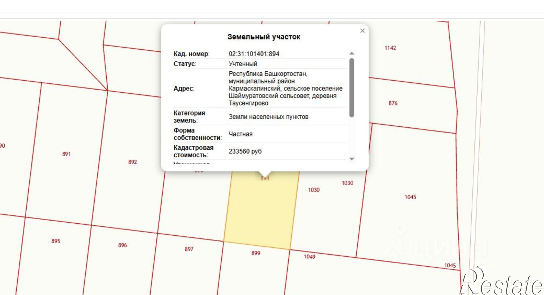Select parcel 895 on the map
Screen dimensions: 544x295
[56, 241]
